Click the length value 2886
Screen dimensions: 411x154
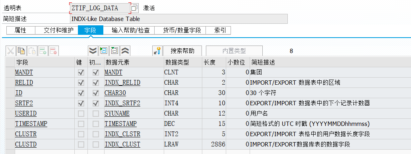click(x=218, y=144)
